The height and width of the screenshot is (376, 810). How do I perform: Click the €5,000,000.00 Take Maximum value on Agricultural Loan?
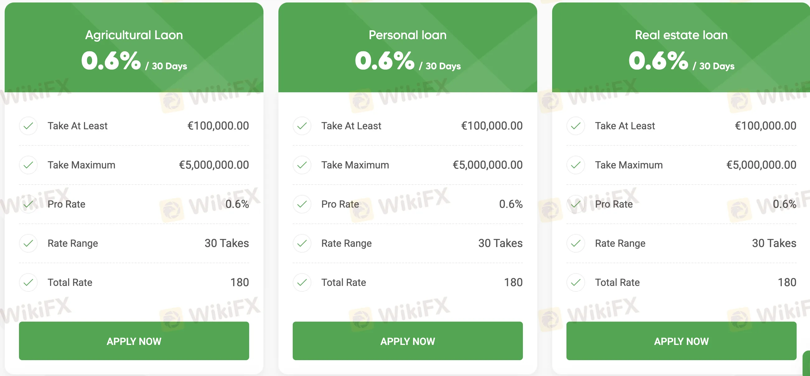pos(213,165)
